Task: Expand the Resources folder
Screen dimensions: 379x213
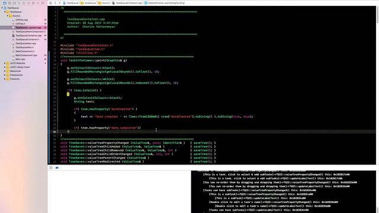Action: pyautogui.click(x=5, y=71)
